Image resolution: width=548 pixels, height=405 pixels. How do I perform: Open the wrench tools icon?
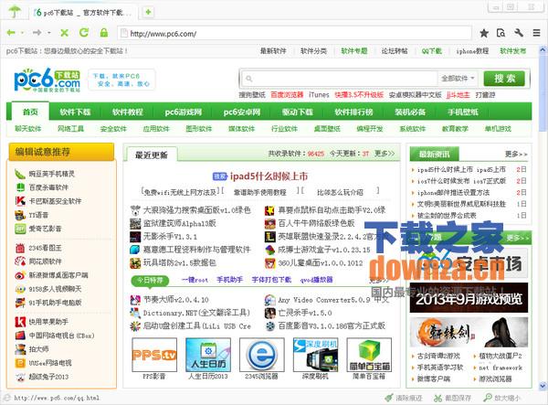(519, 33)
